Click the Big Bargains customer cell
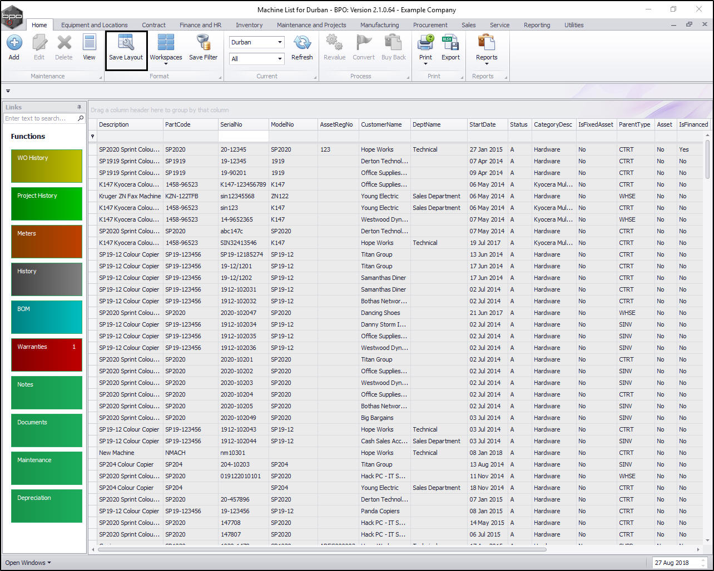The width and height of the screenshot is (714, 571). pyautogui.click(x=384, y=418)
